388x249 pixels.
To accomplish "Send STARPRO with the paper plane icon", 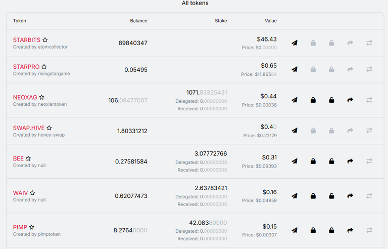I will (294, 69).
